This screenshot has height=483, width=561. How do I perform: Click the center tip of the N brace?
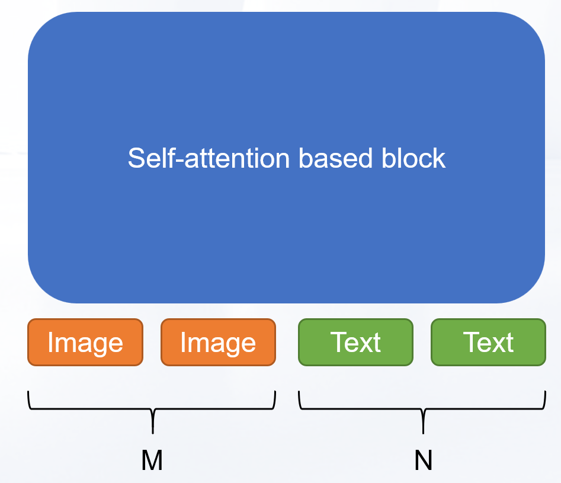[423, 428]
